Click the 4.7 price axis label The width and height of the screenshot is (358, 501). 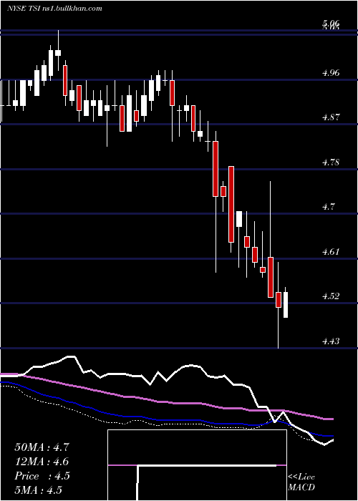point(329,207)
